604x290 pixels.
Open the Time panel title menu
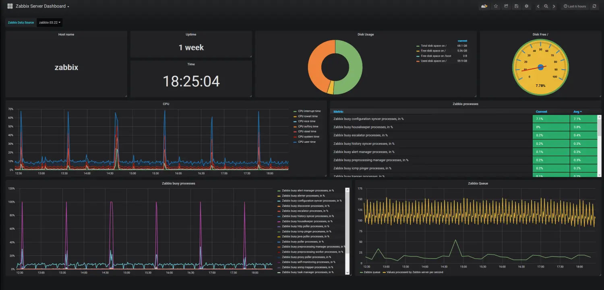[191, 64]
